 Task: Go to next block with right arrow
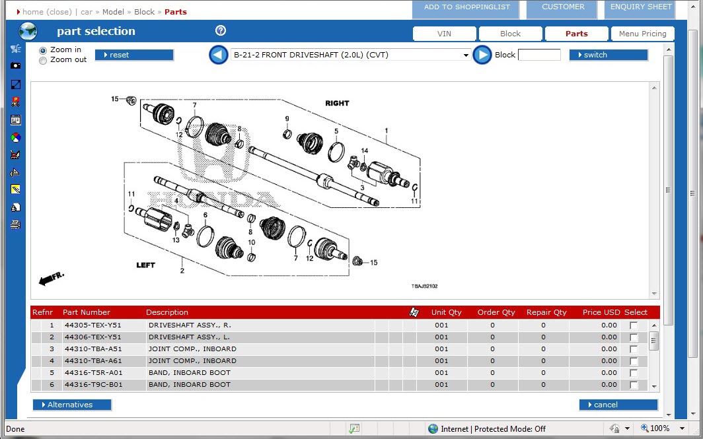(482, 55)
